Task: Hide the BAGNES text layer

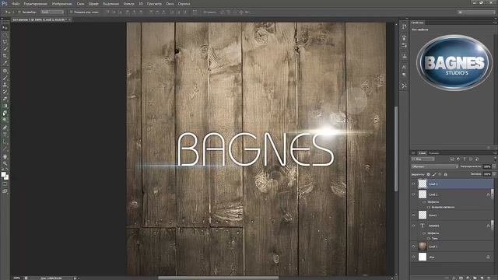Action: click(x=413, y=226)
